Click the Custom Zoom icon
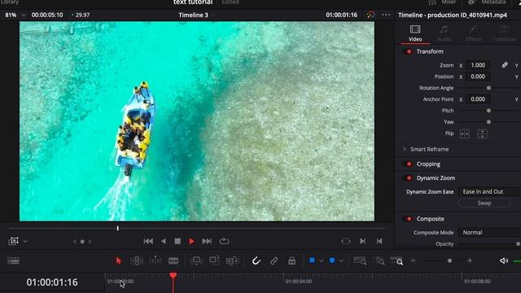521x293 pixels. point(396,260)
